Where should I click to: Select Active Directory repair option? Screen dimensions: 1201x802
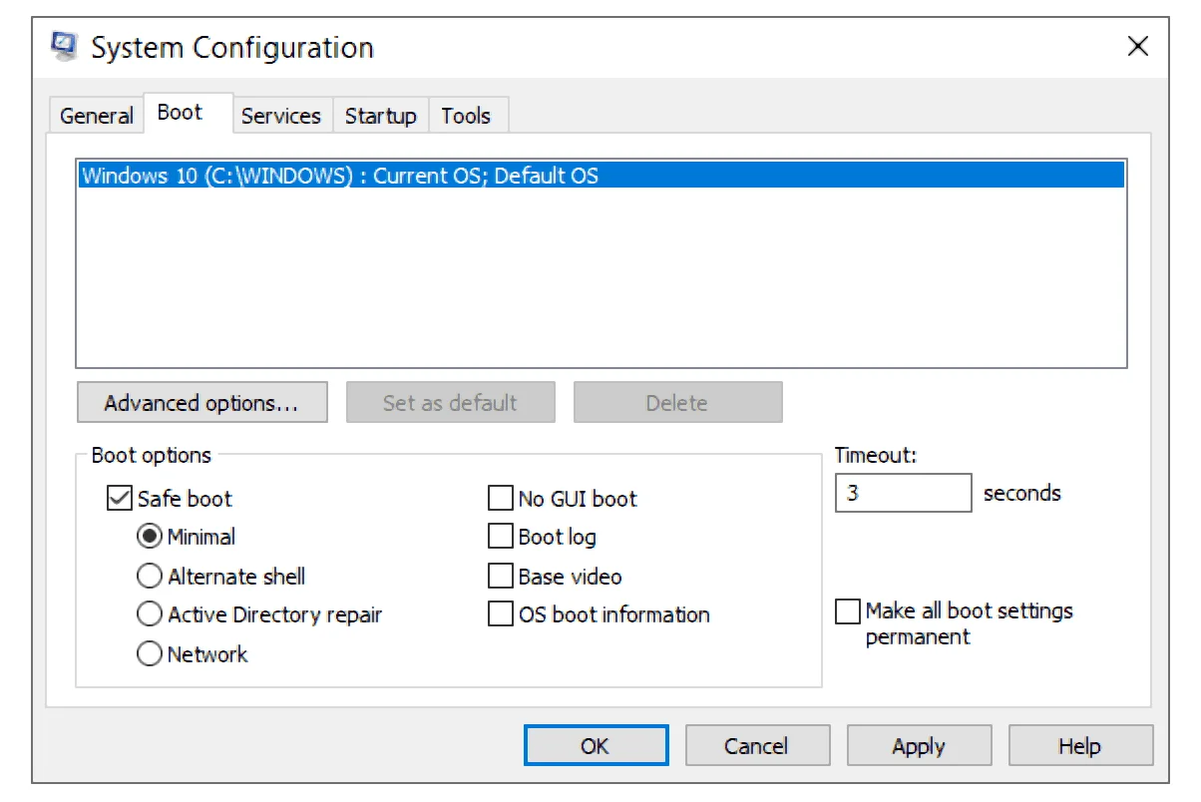tap(150, 615)
